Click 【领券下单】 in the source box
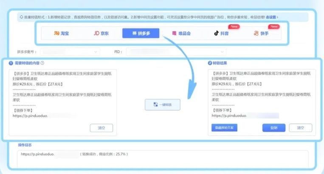This screenshot has width=324, height=174. (x=23, y=110)
